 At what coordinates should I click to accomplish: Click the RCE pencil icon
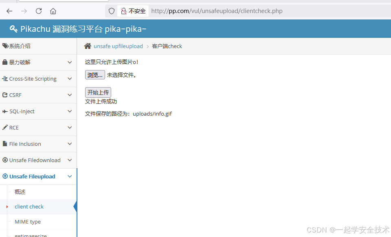click(5, 127)
